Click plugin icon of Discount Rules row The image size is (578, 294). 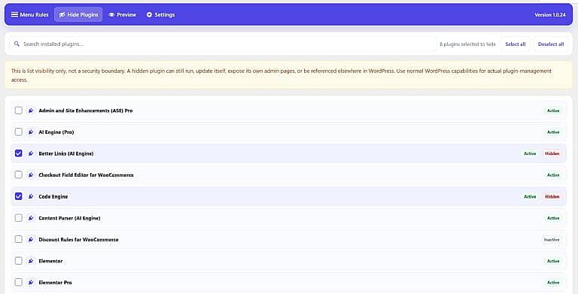click(x=31, y=239)
